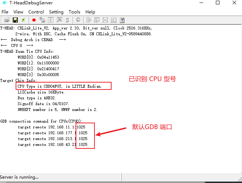Click the 'CPU Type is CK804FGT' line
This screenshot has height=183, width=242.
[60, 86]
